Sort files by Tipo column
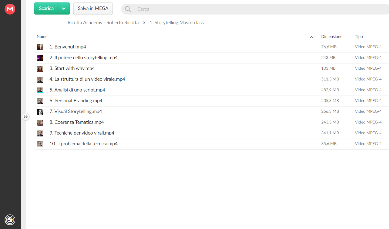The width and height of the screenshot is (389, 229). click(359, 37)
